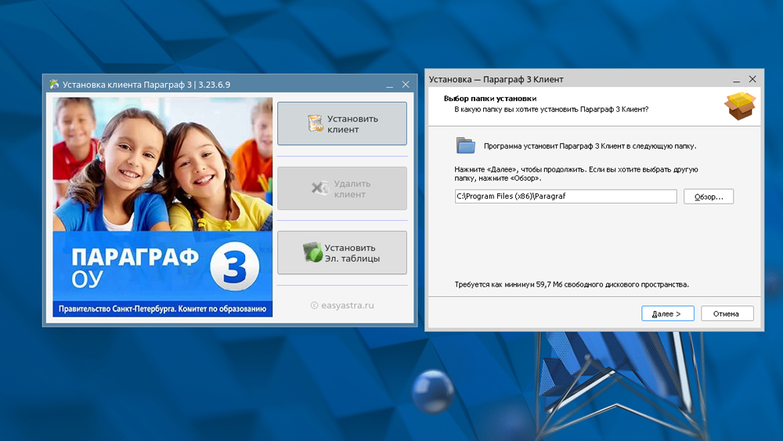
Task: Click Установить Эл. таблицы button
Action: 342,253
